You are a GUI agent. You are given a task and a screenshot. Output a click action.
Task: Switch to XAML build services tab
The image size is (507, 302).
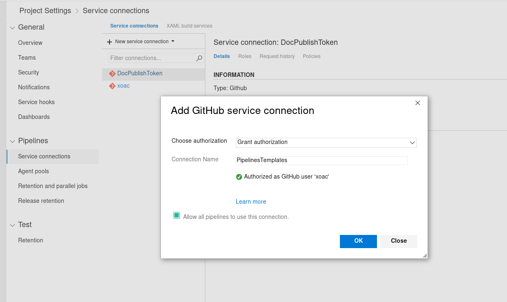(189, 26)
